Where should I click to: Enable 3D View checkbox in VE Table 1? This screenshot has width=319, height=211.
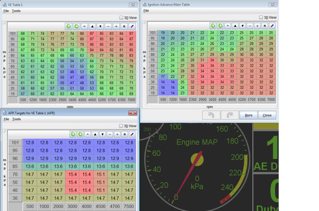click(121, 18)
